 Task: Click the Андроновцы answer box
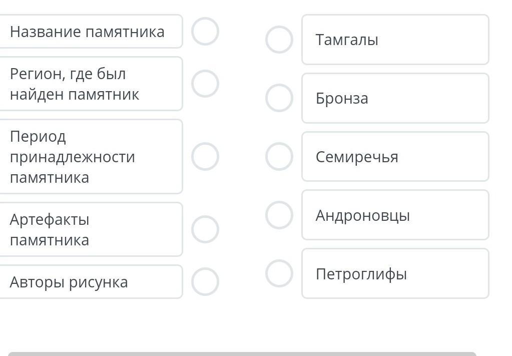pyautogui.click(x=395, y=215)
